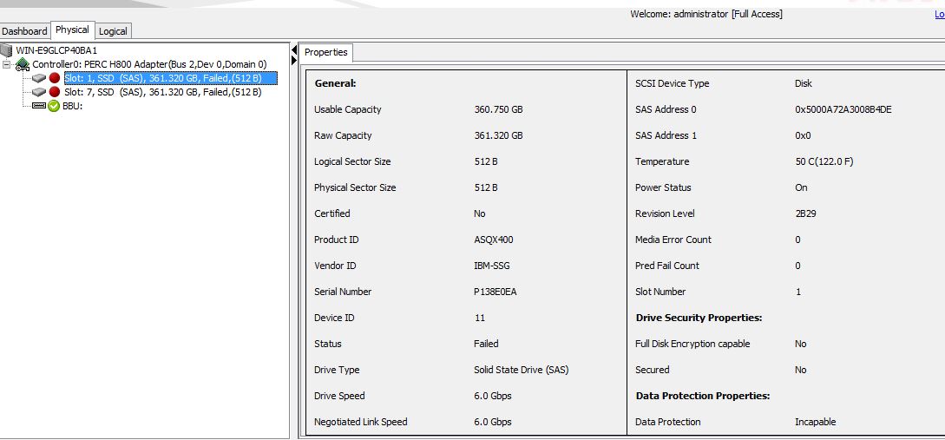Switch to the Logical tab
Image resolution: width=945 pixels, height=440 pixels.
pos(113,30)
